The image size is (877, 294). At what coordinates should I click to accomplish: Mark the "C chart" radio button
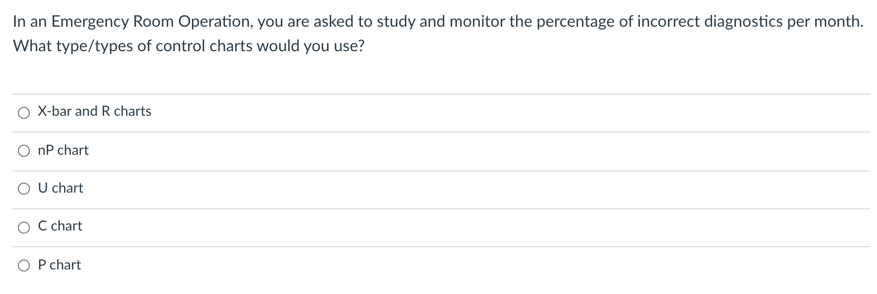23,227
